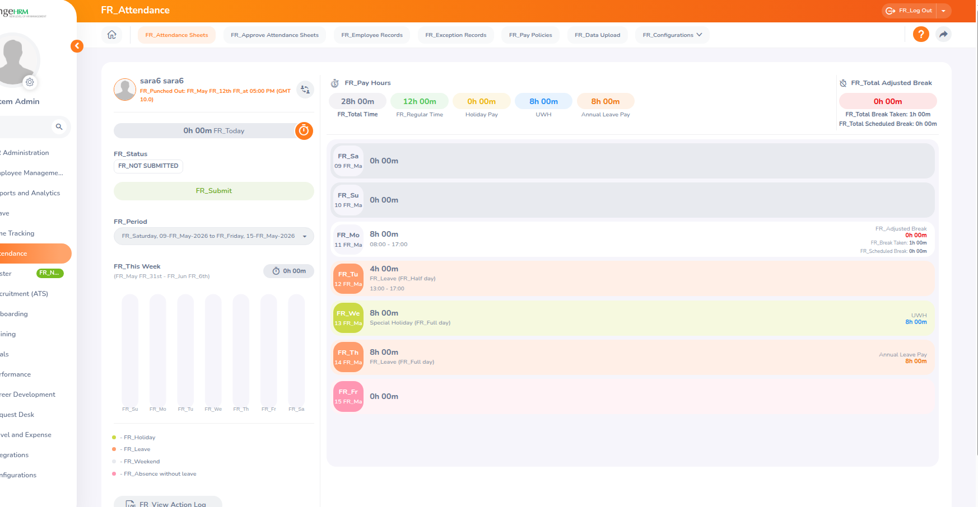Viewport: 978px width, 507px height.
Task: Open Travel and Expense in sidebar
Action: (26, 435)
